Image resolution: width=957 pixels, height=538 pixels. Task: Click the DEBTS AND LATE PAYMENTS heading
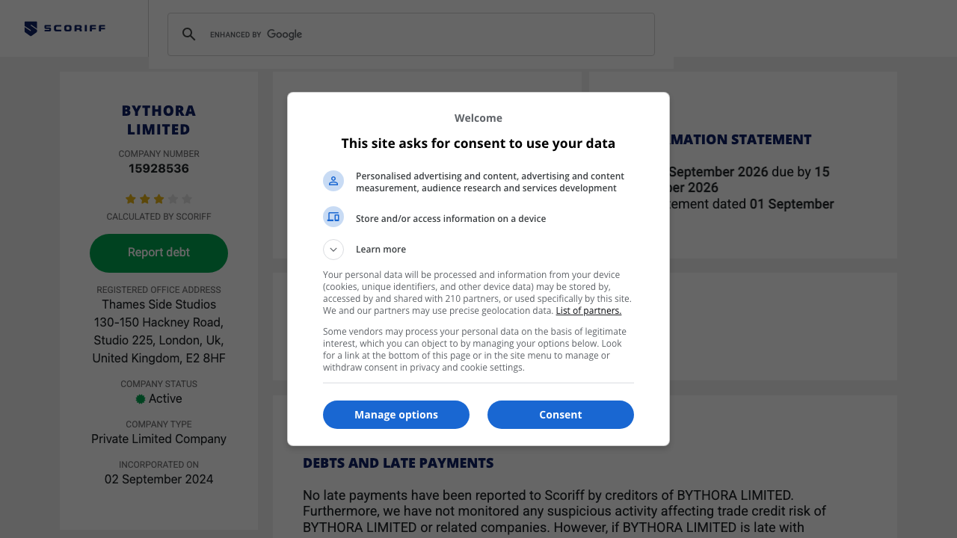coord(399,463)
